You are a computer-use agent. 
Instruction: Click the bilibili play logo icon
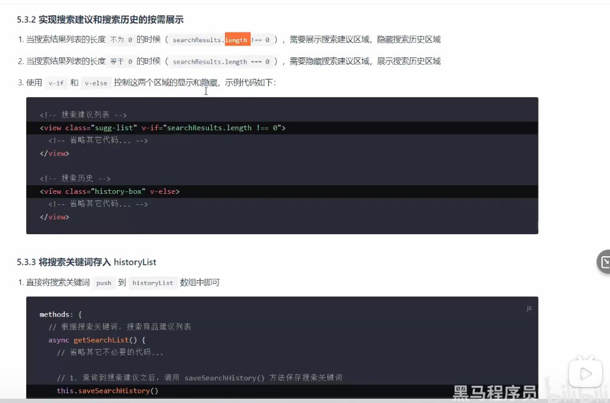[585, 374]
